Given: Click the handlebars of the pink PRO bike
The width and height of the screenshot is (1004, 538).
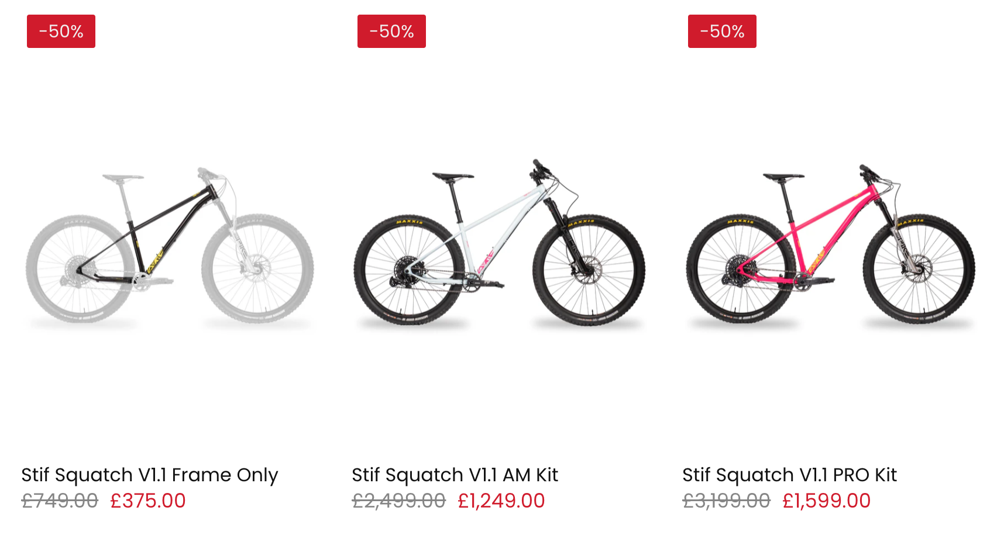Looking at the screenshot, I should click(x=869, y=173).
